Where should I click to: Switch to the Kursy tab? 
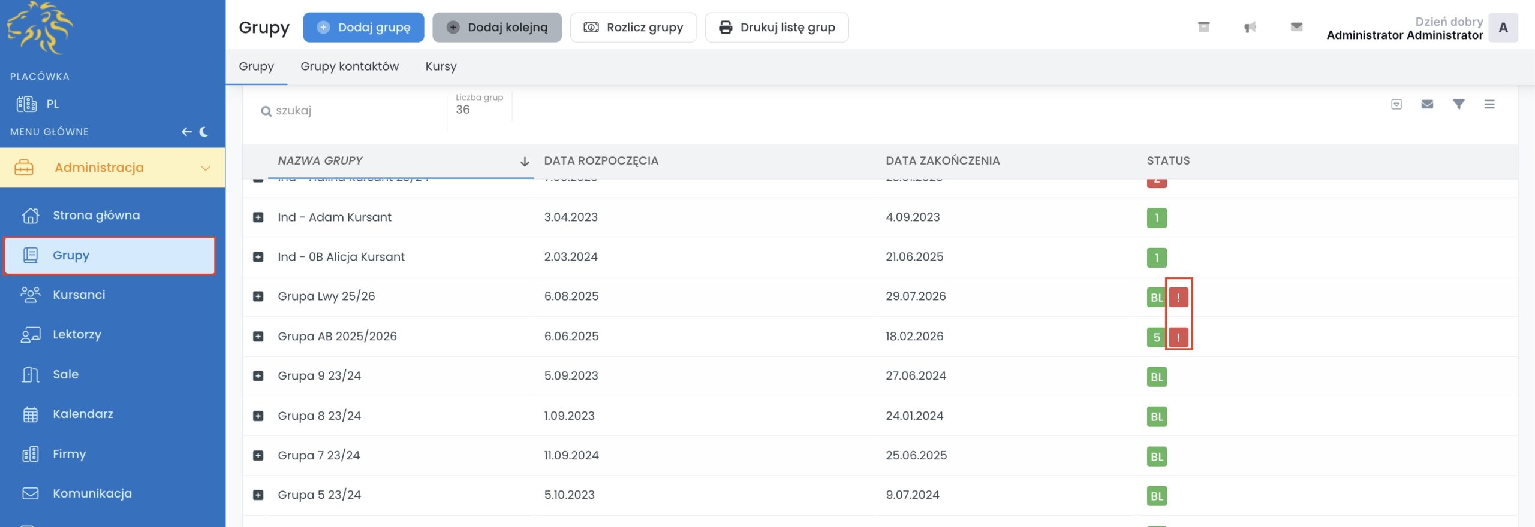tap(441, 66)
